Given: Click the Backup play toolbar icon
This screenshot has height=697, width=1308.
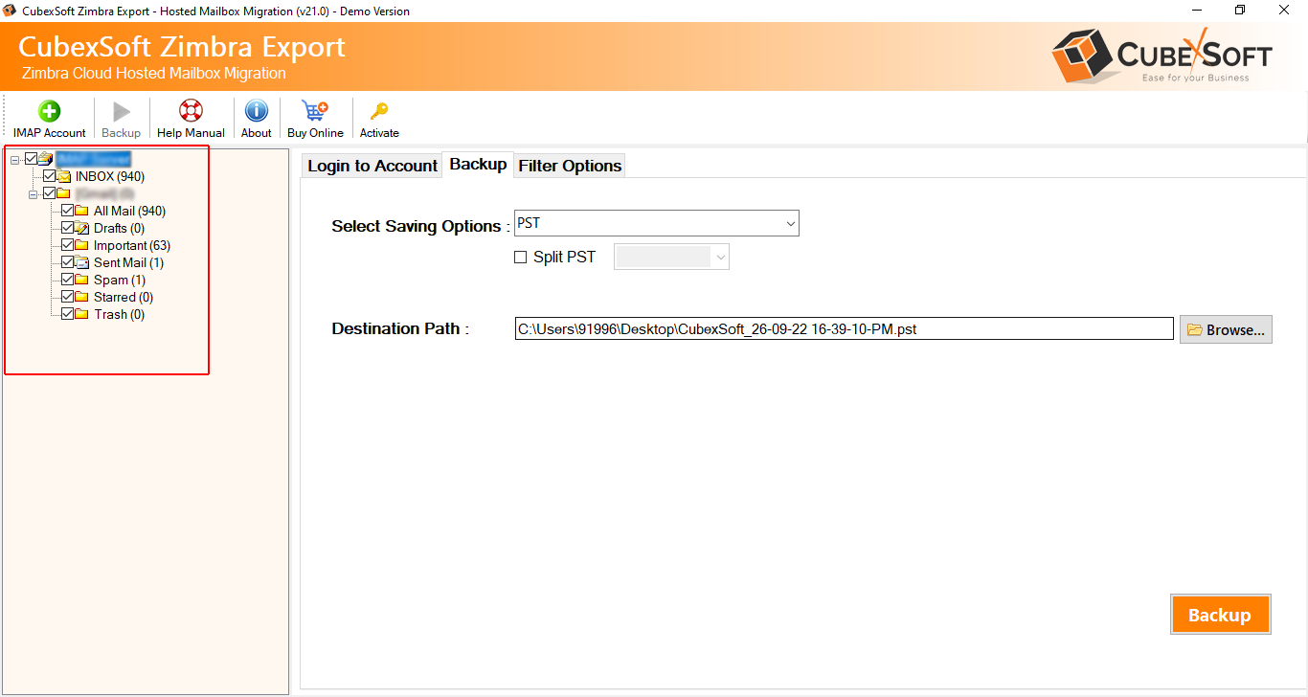Looking at the screenshot, I should tap(122, 111).
